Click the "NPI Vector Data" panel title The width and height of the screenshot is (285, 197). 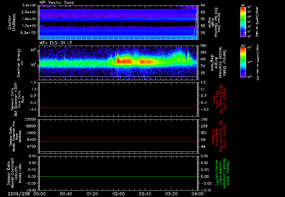pyautogui.click(x=56, y=3)
